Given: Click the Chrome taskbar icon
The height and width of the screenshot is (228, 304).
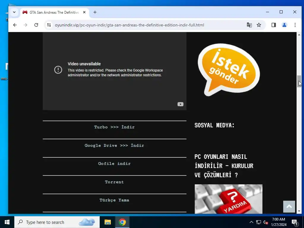Looking at the screenshot, I should (122, 222).
